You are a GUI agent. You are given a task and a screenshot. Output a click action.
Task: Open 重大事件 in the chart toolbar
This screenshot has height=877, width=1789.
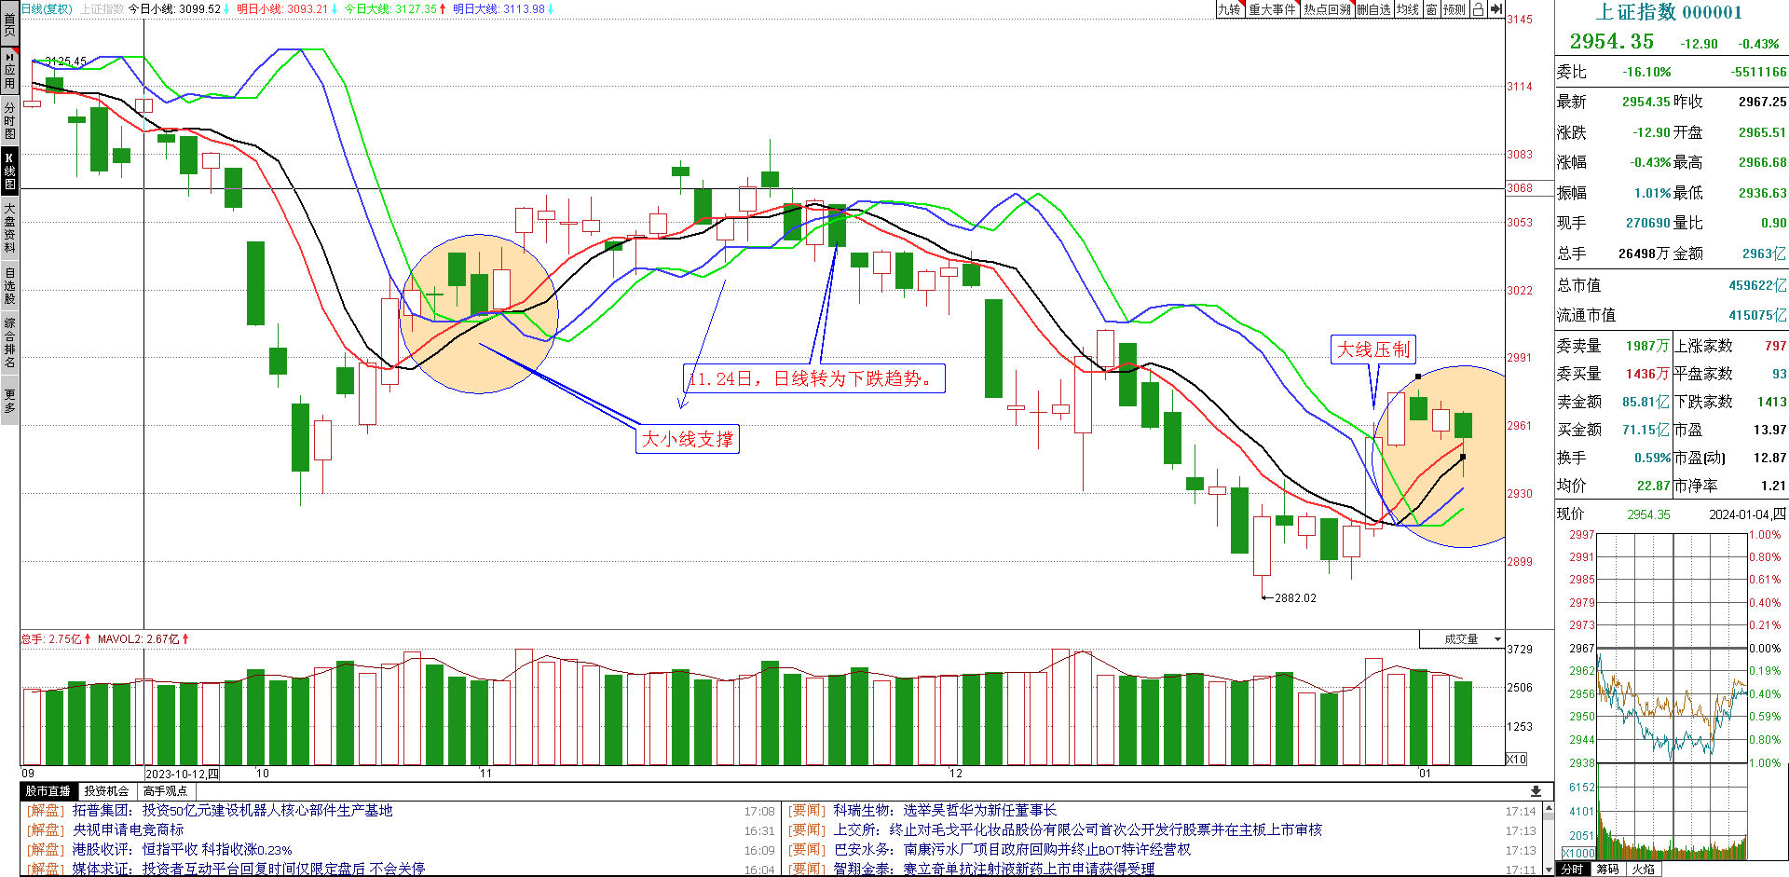[1272, 9]
